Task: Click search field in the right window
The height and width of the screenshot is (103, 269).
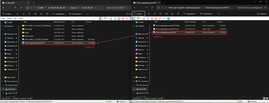Action: coord(252,8)
